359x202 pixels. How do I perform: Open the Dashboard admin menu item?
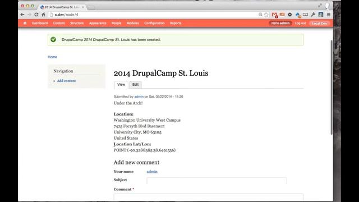point(40,23)
